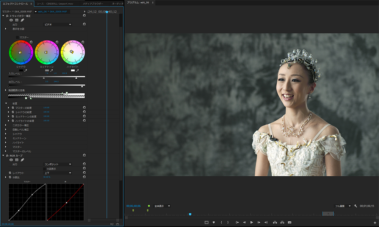Open the エフェクトコントロール panel menu icon

click(x=31, y=4)
